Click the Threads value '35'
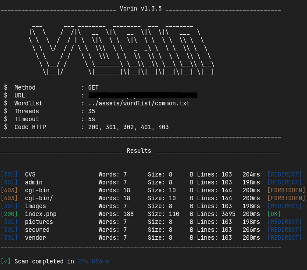The image size is (307, 270). [x=91, y=111]
